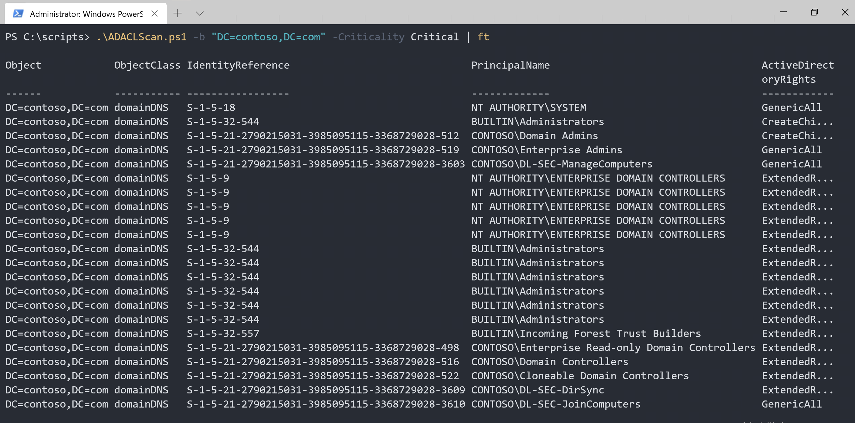Viewport: 855px width, 423px height.
Task: Click CreateChi... in the Domain Admins row
Action: pos(798,136)
